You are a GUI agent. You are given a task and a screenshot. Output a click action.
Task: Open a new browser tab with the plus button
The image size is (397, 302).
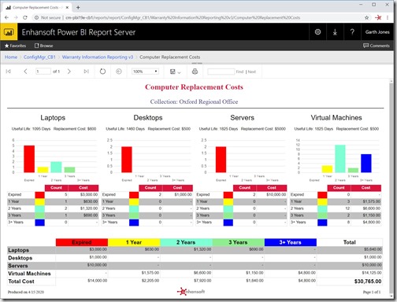click(x=78, y=7)
